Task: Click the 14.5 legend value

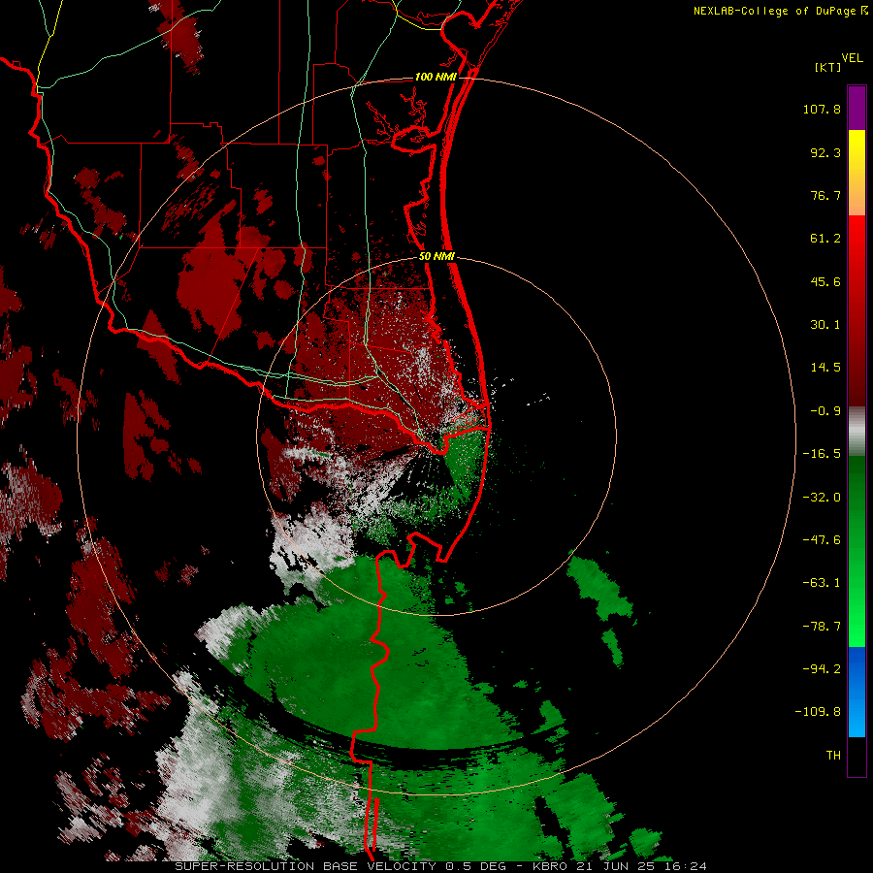Action: point(825,368)
